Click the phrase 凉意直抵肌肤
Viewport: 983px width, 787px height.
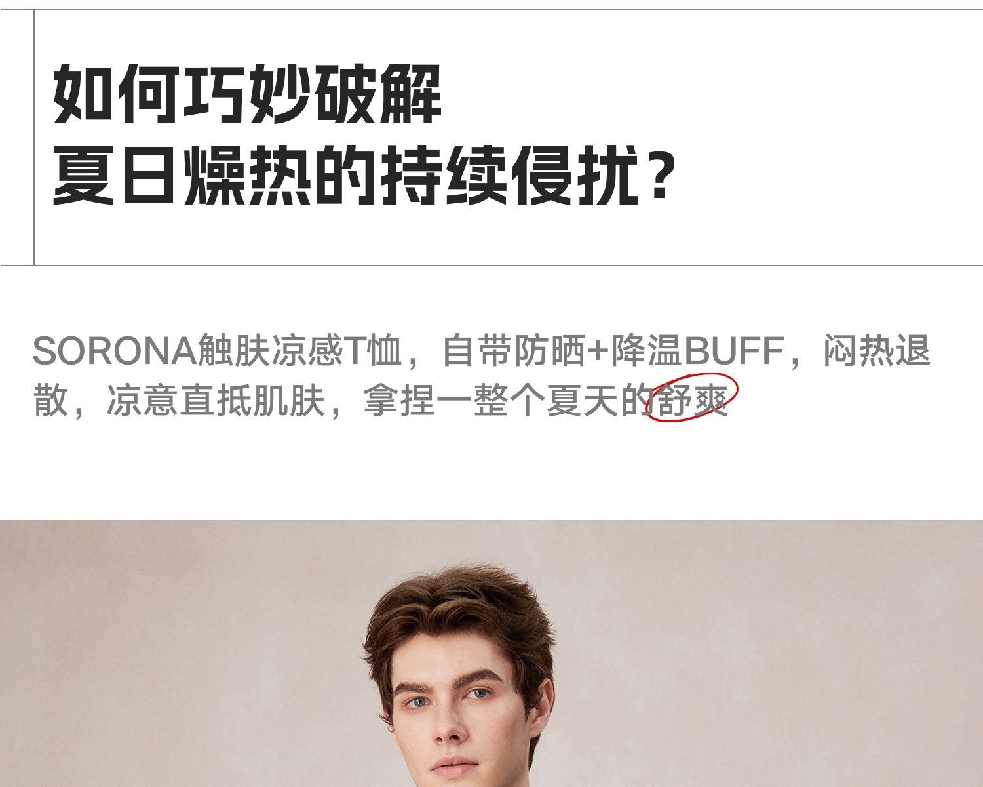point(216,400)
